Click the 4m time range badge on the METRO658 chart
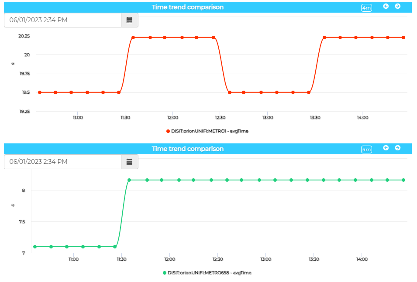Screen dimensions: 417x282 [366, 149]
